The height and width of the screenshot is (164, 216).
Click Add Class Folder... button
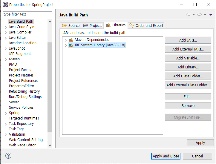188,76
